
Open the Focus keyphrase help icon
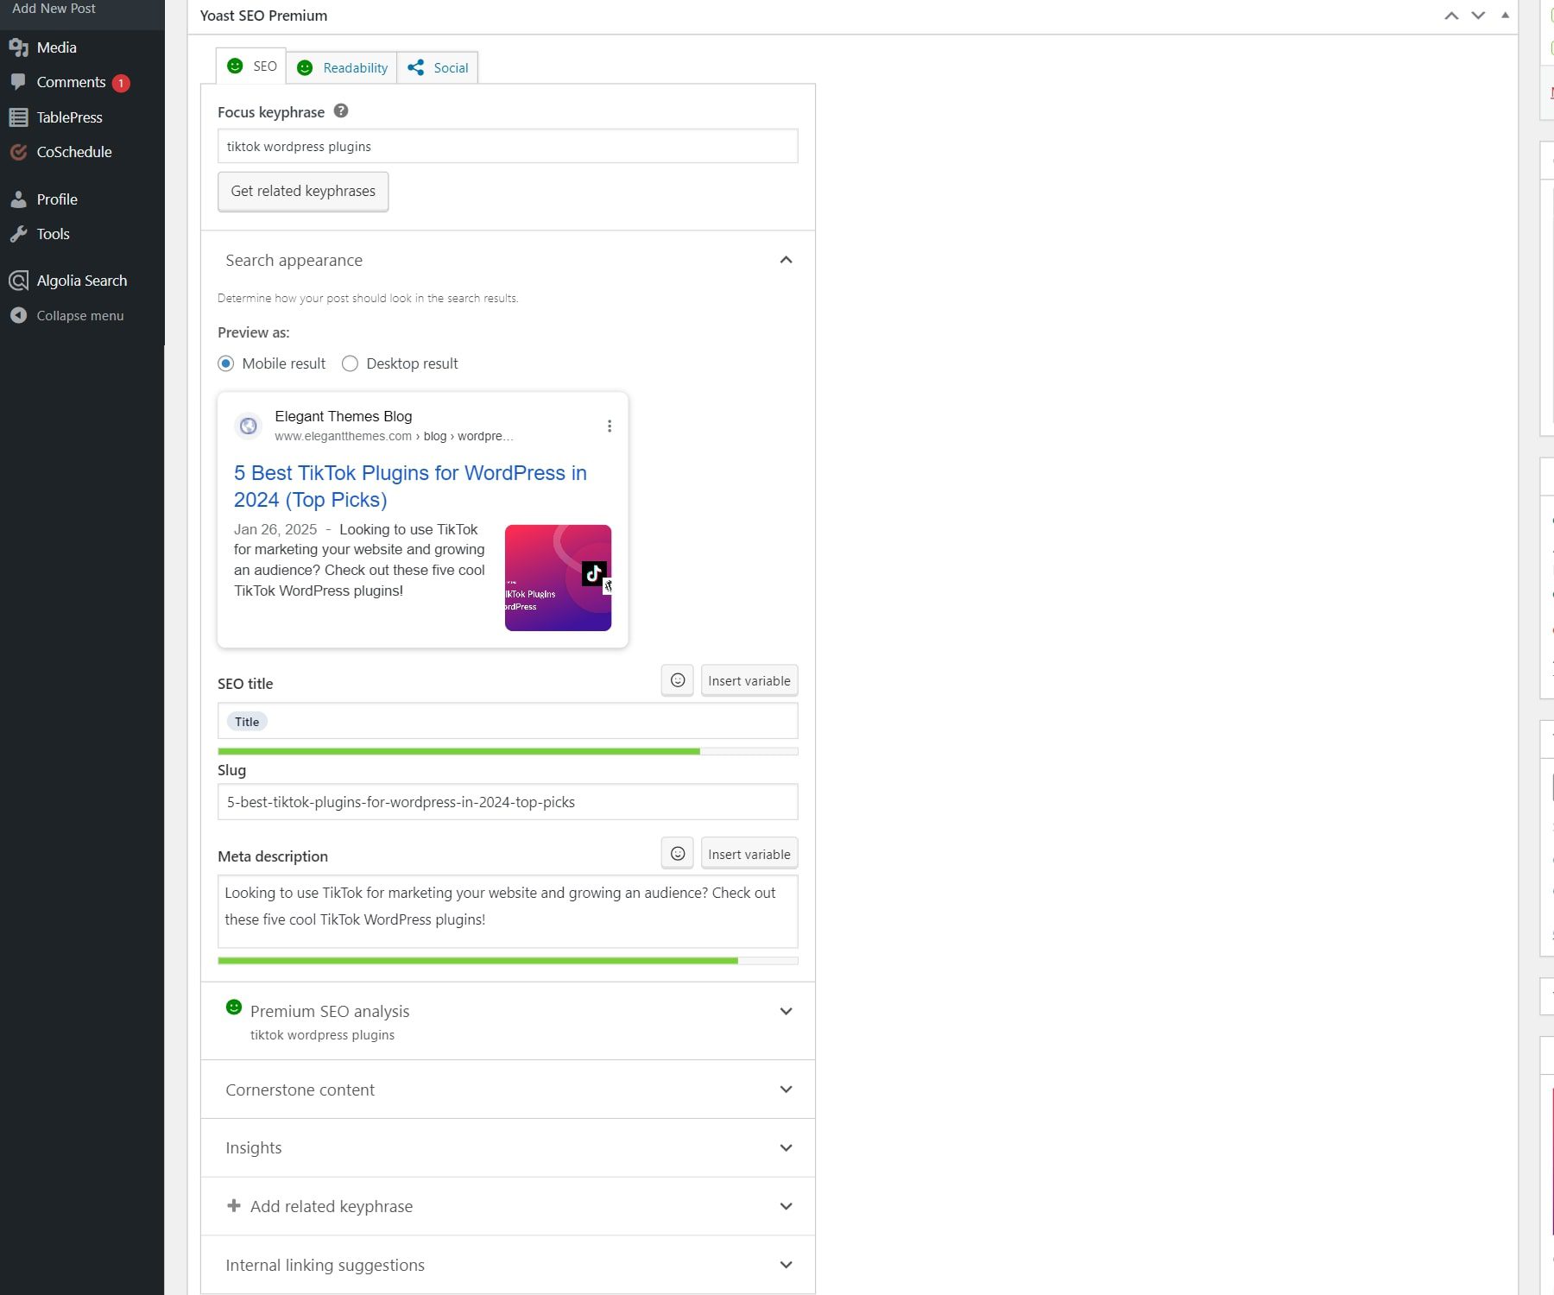340,111
